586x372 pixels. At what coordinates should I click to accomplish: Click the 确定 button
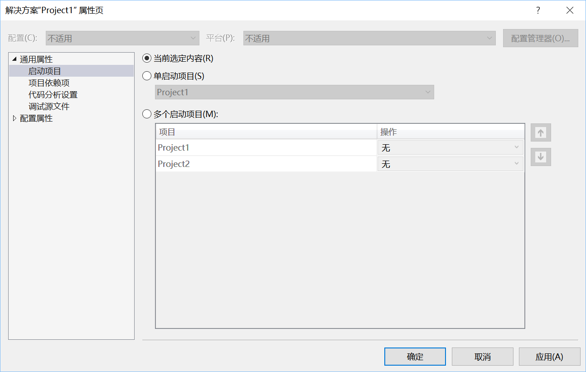coord(414,357)
